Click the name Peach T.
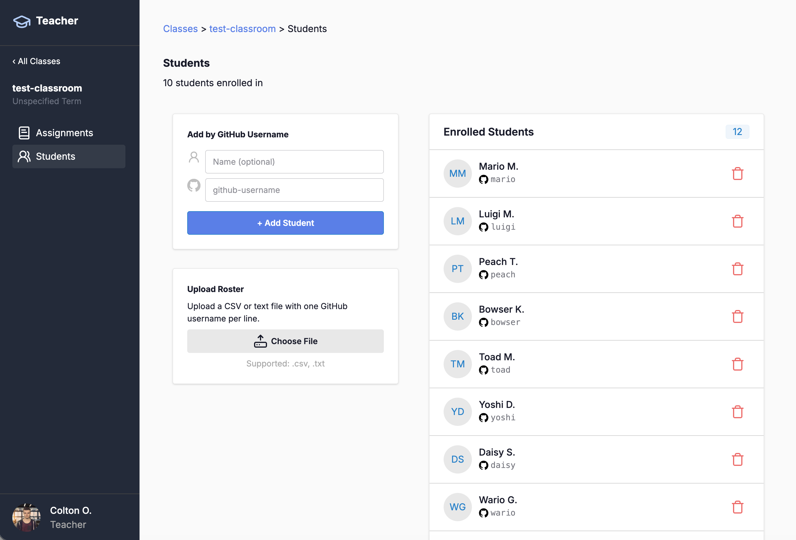 coord(498,261)
